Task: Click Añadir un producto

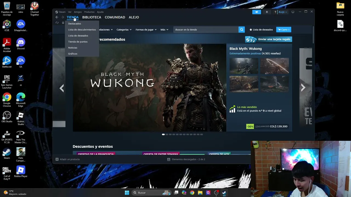Action: (x=68, y=159)
